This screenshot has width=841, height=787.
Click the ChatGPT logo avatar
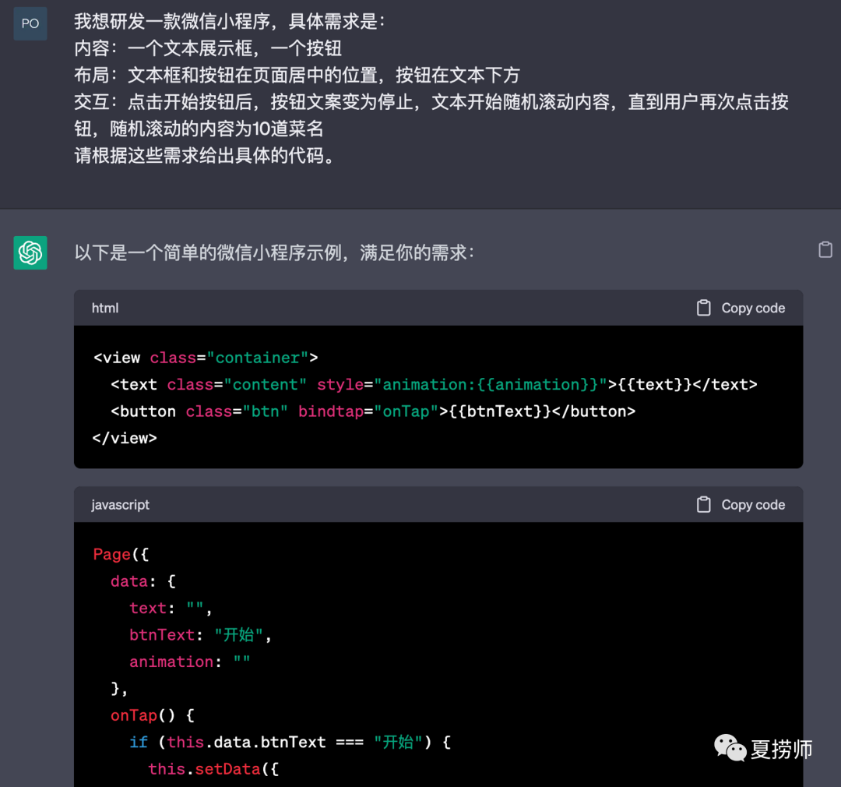30,252
